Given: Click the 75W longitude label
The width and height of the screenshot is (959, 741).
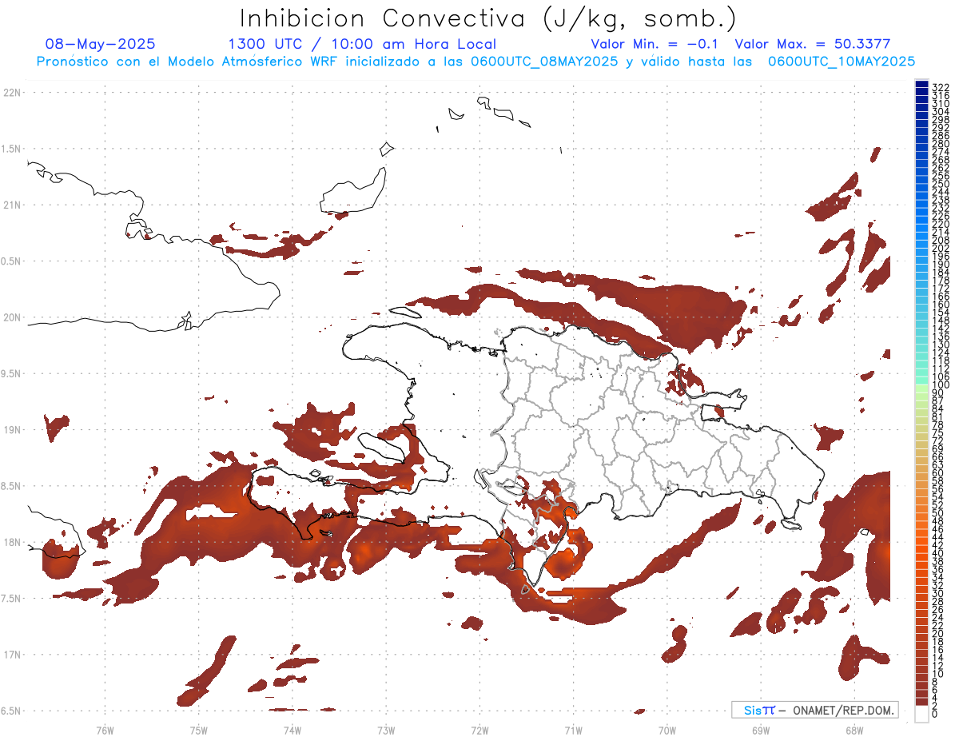Looking at the screenshot, I should (x=198, y=730).
